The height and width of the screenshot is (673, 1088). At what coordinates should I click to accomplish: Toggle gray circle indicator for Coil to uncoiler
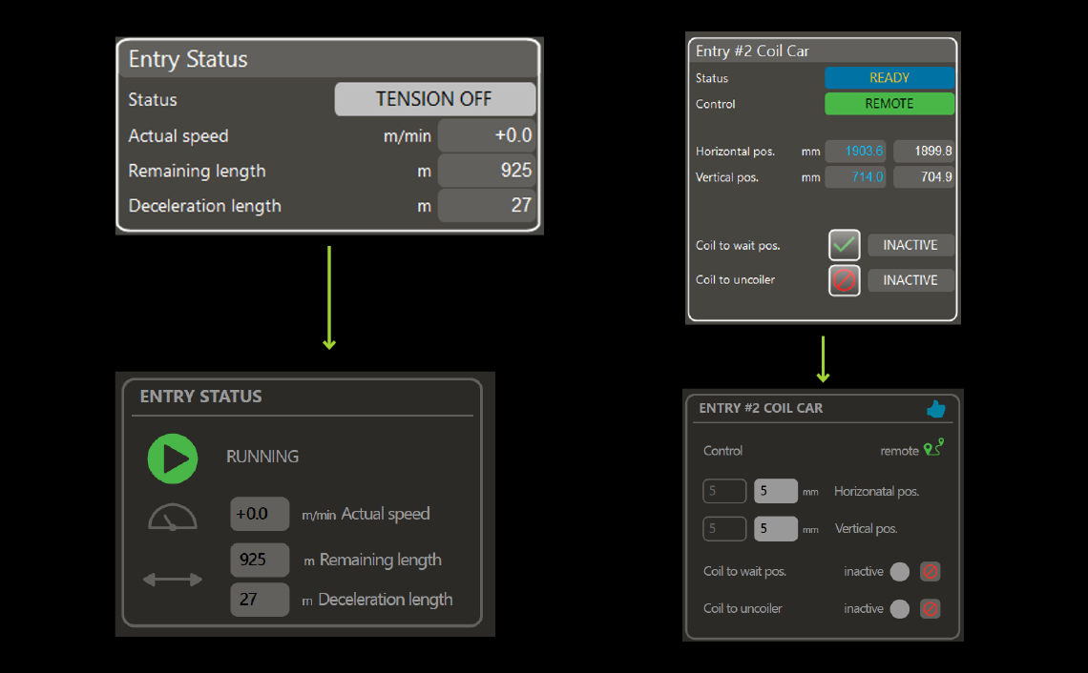point(899,609)
